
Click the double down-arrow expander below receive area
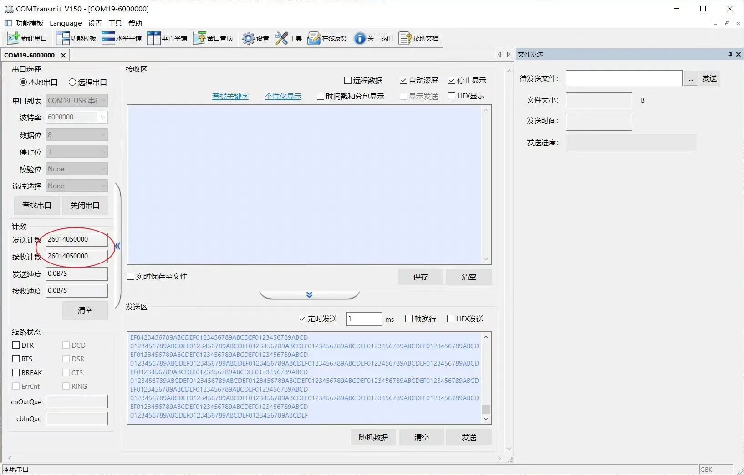click(x=309, y=294)
